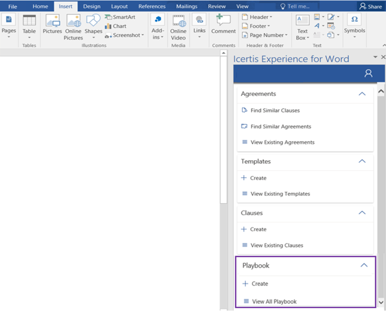Click Create under Playbook

[x=259, y=284]
